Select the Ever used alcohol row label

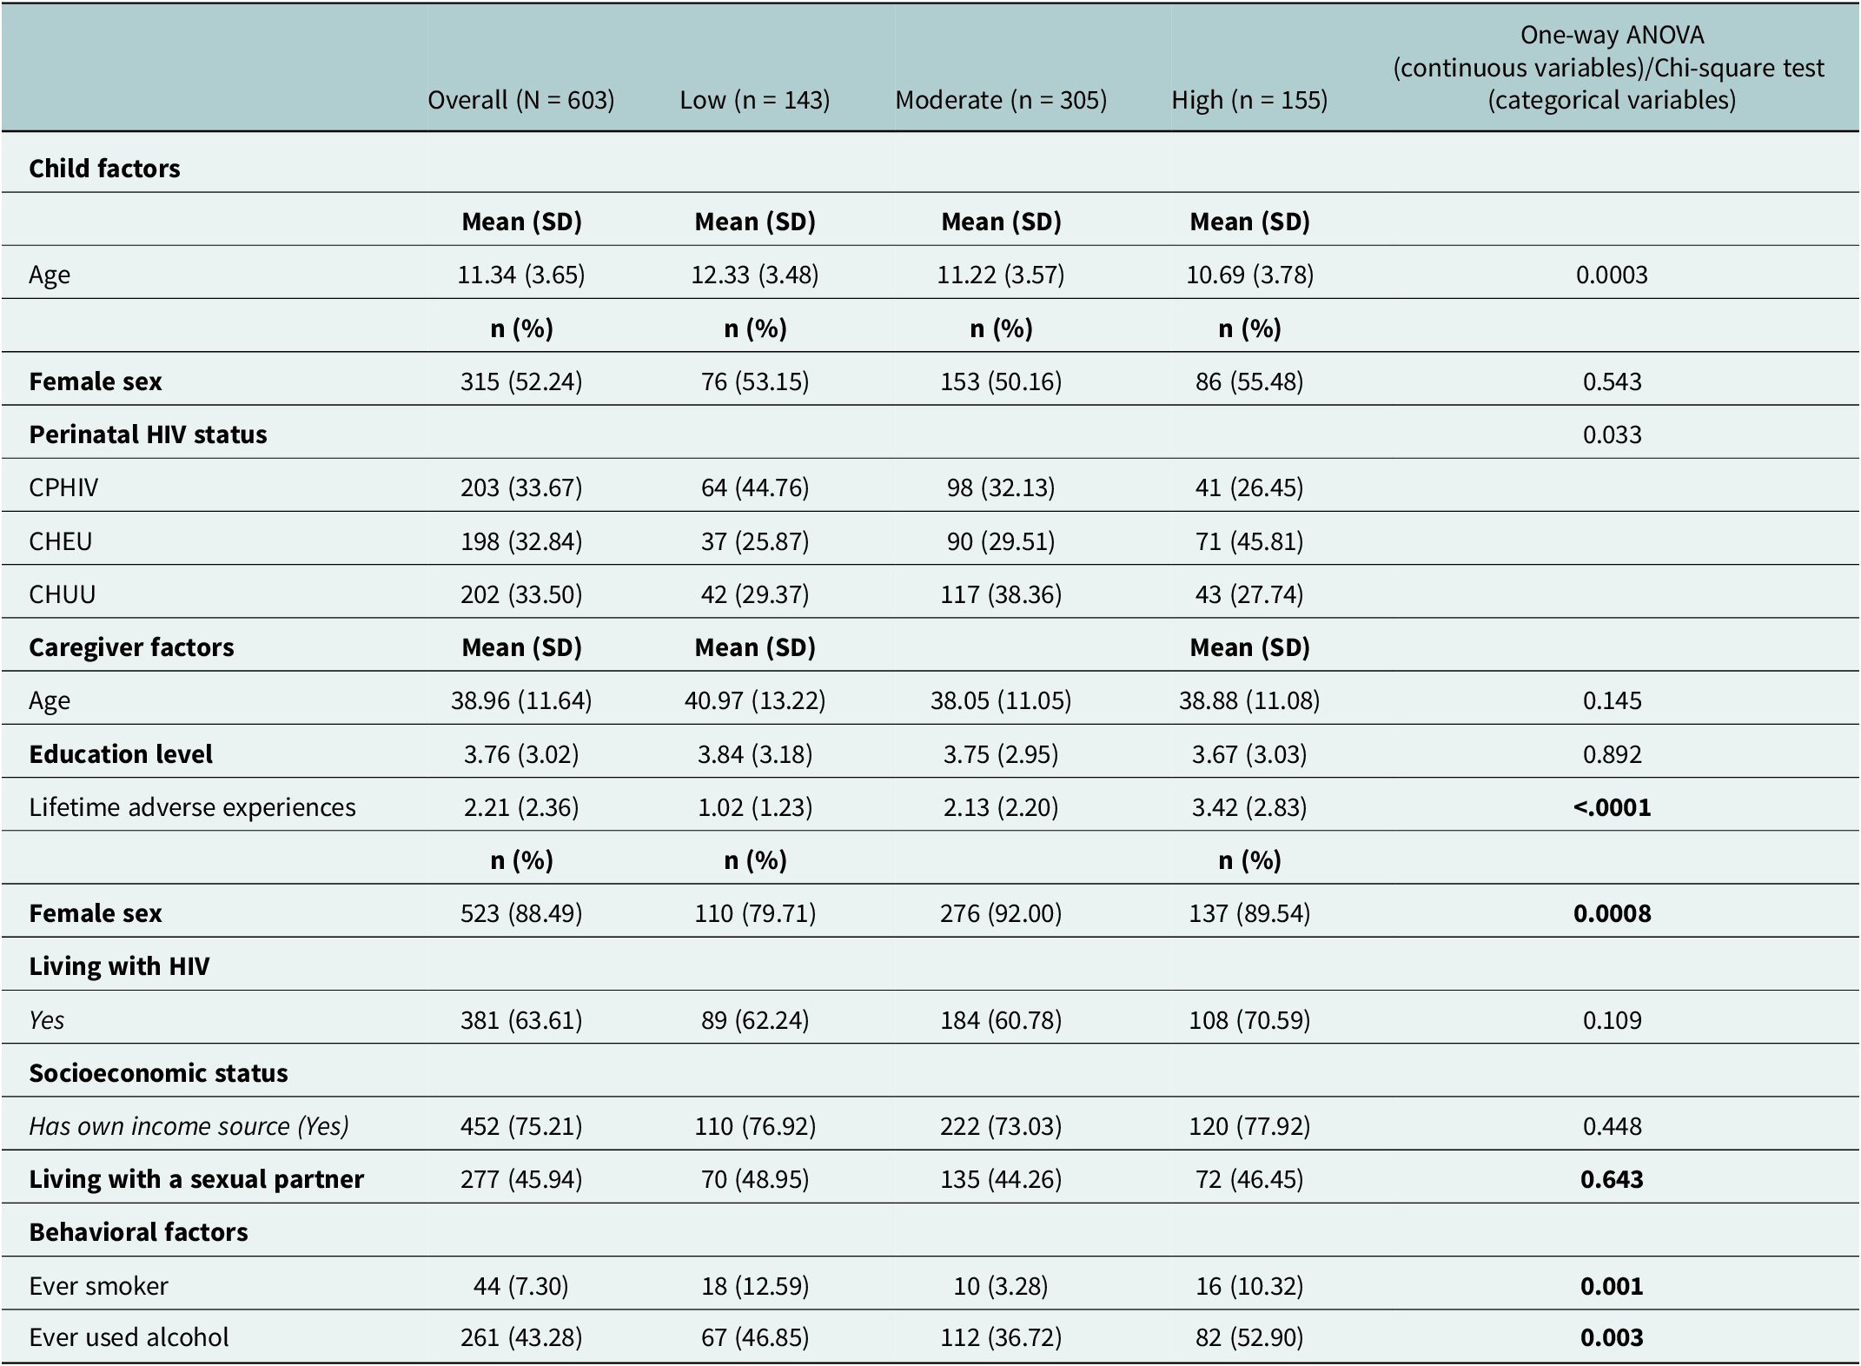[x=129, y=1336]
